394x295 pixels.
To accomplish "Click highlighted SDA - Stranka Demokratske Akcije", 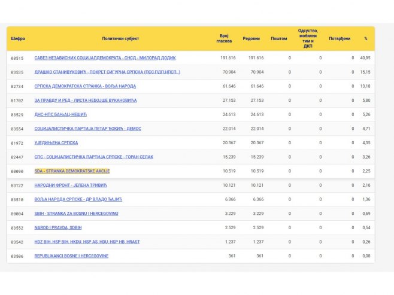I will point(72,171).
